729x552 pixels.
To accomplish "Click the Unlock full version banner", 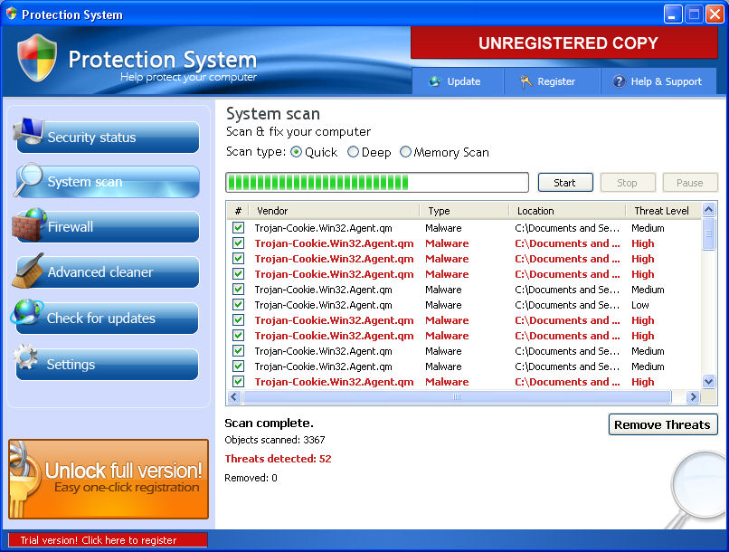I will 109,479.
